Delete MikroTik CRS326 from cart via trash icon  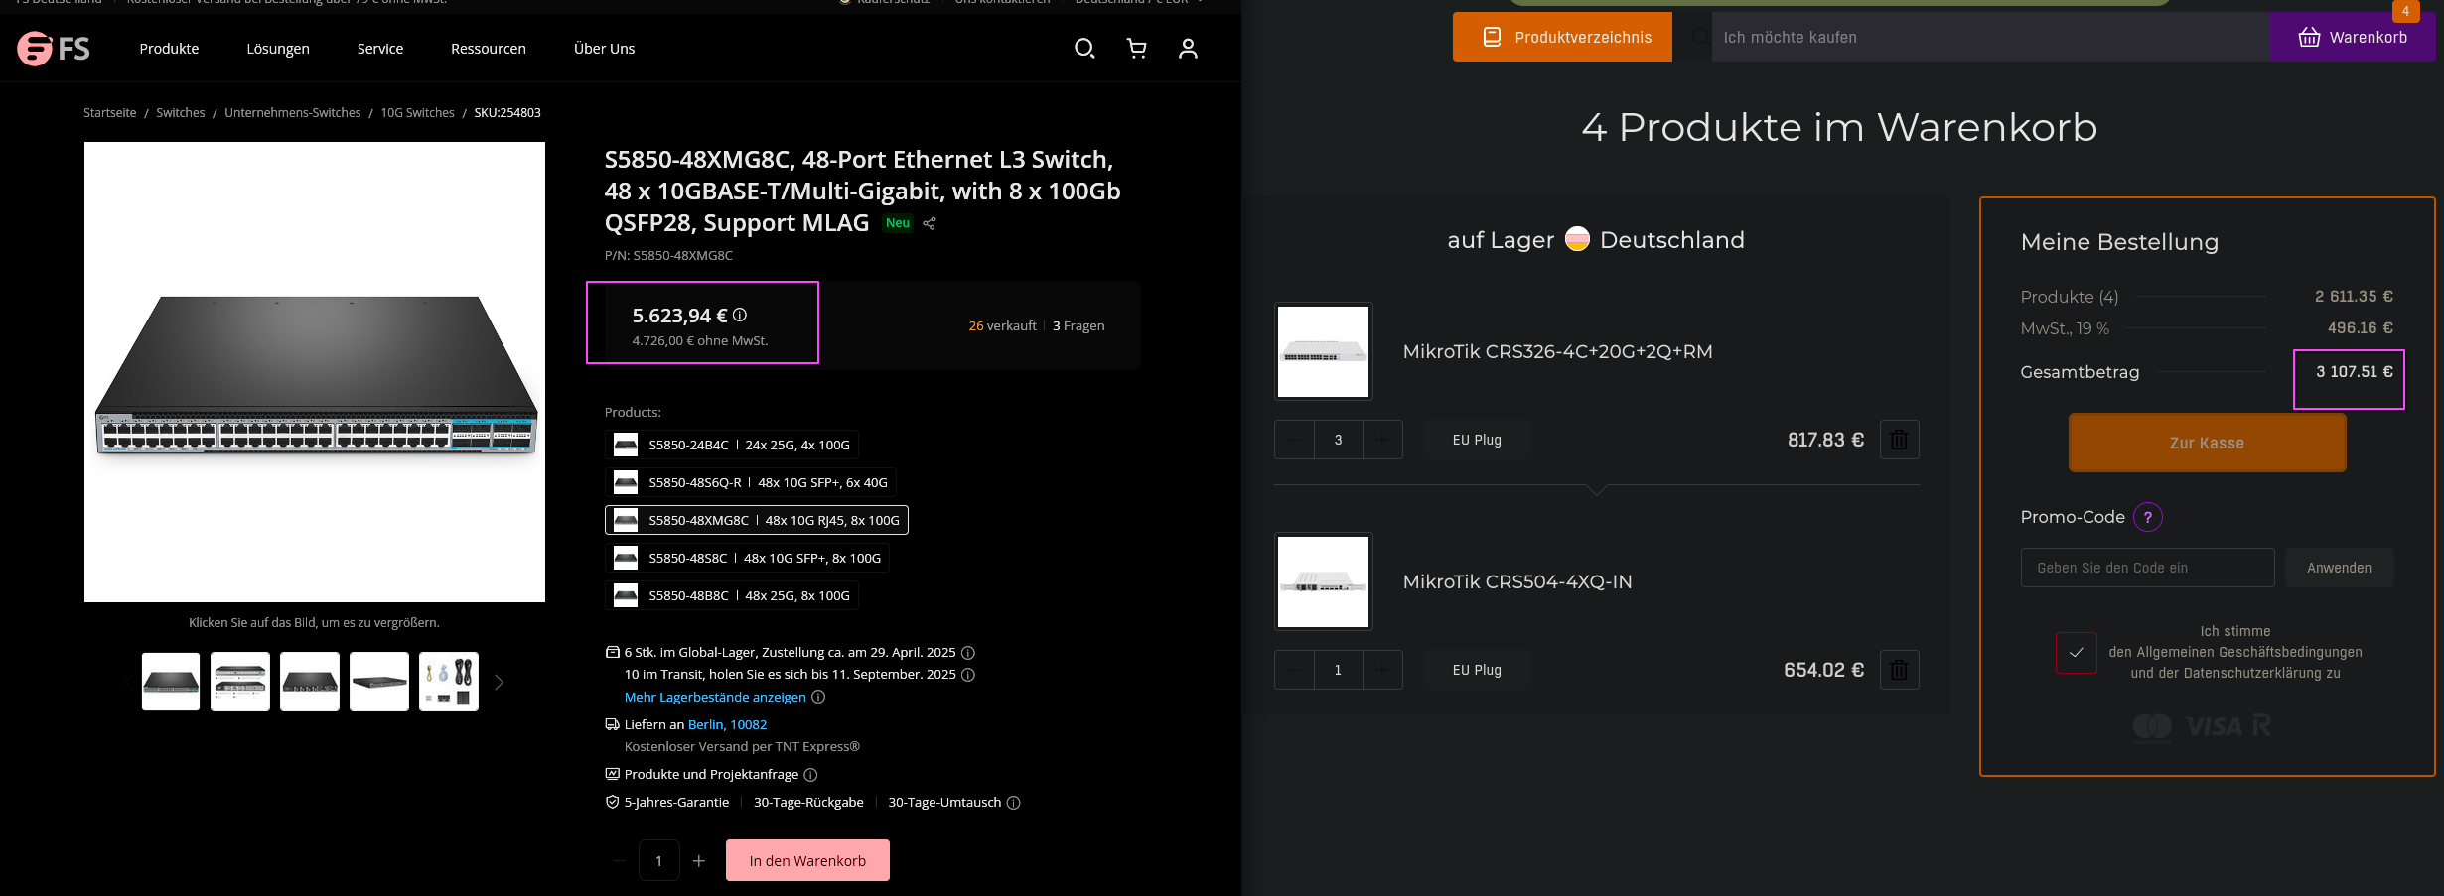[x=1899, y=440]
